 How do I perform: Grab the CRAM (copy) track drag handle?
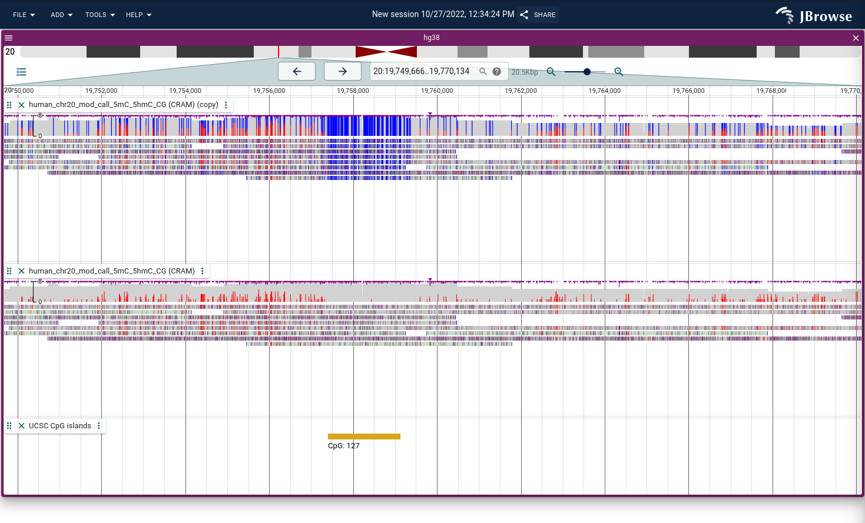[9, 105]
